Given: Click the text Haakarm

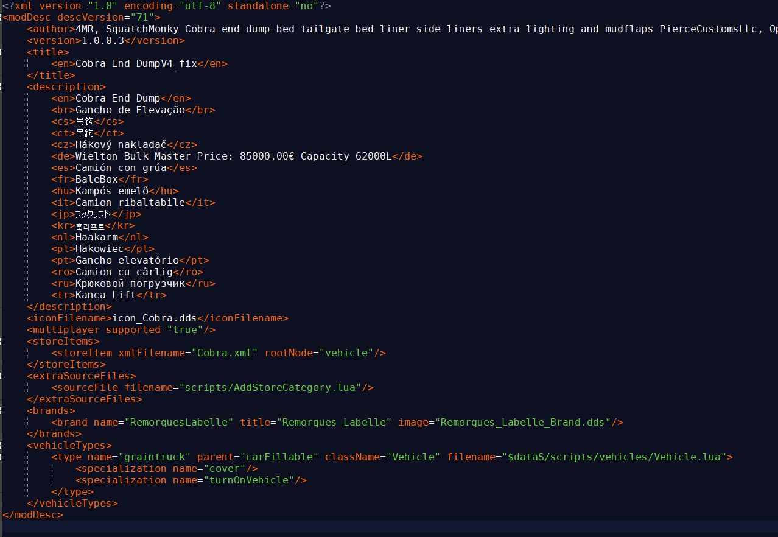Looking at the screenshot, I should 97,237.
